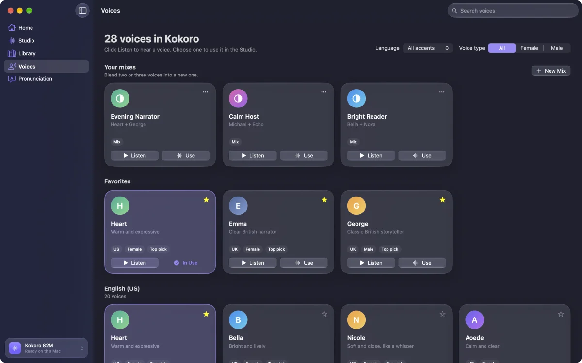Screen dimensions: 582x363
Task: Use the Bright Reader mix
Action: [x=422, y=155]
